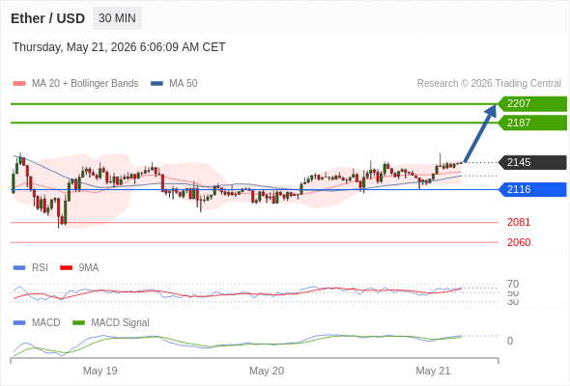Click the May 21 date axis label
This screenshot has height=386, width=570.
click(433, 371)
